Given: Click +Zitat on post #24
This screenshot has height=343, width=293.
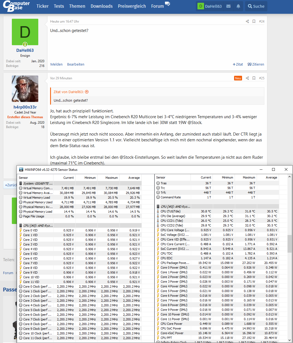Looking at the screenshot, I should pos(238,64).
